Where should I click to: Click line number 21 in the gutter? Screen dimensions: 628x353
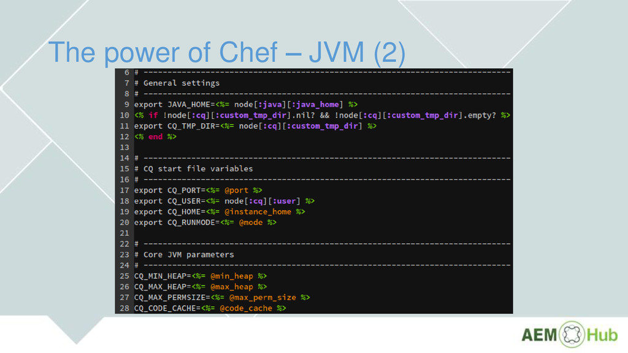tap(124, 233)
